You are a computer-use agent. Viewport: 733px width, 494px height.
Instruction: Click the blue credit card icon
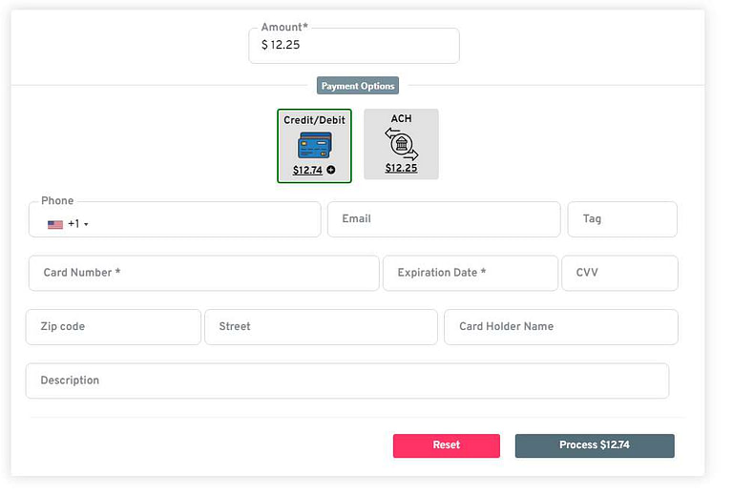click(x=315, y=145)
